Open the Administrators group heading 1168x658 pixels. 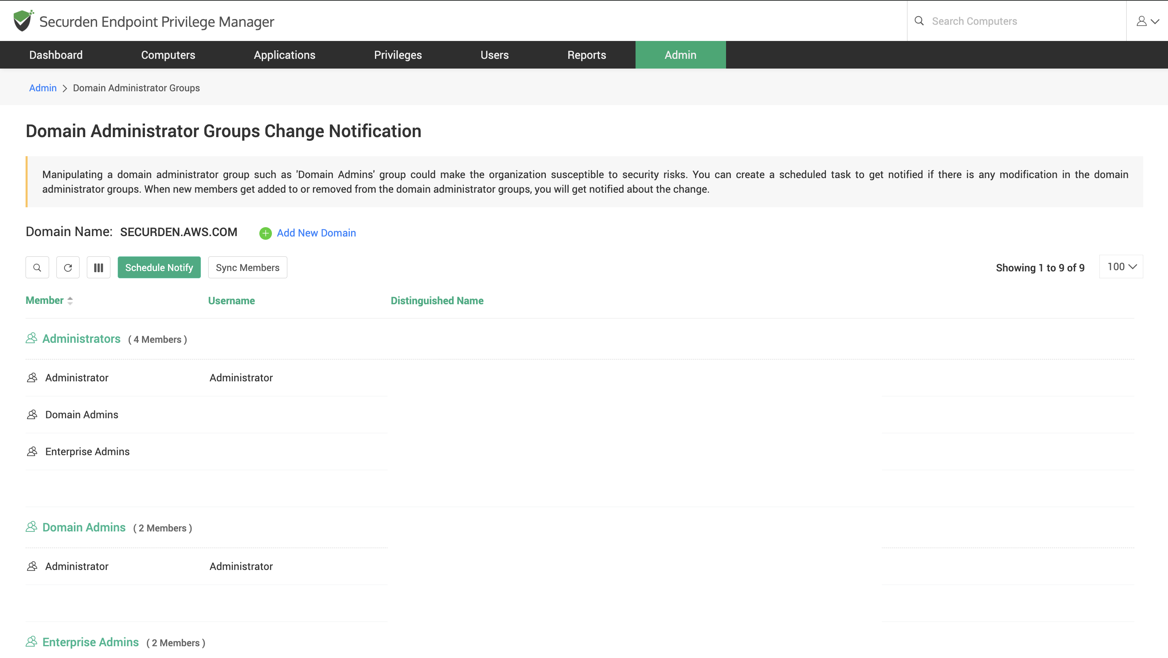click(x=81, y=338)
